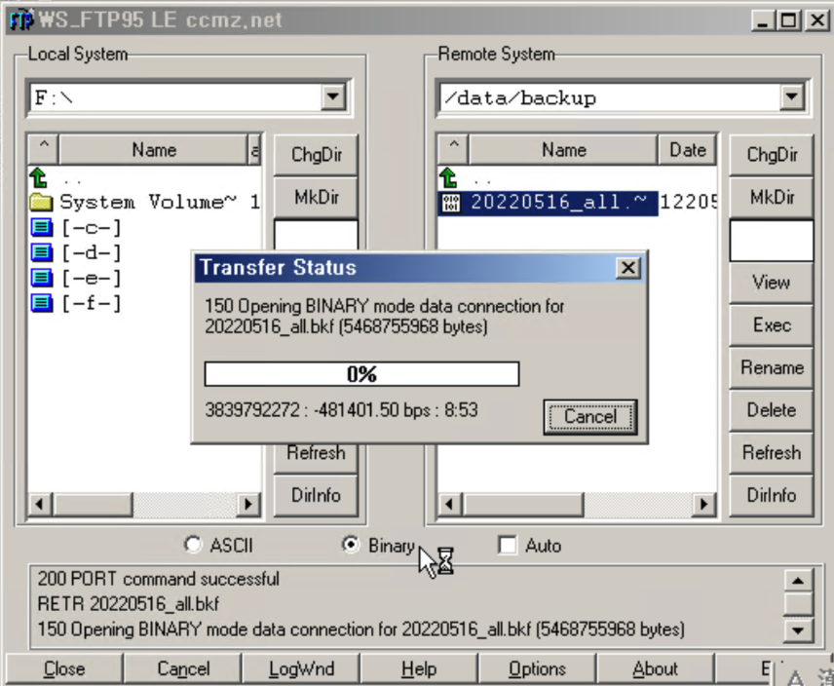
Task: Click the log pane scroll-down arrow
Action: [x=798, y=630]
